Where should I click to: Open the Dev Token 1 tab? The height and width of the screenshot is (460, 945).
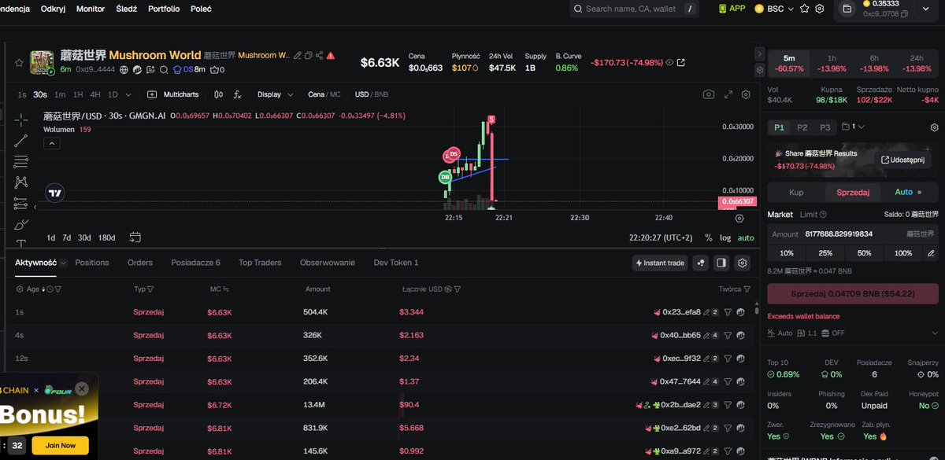coord(396,263)
